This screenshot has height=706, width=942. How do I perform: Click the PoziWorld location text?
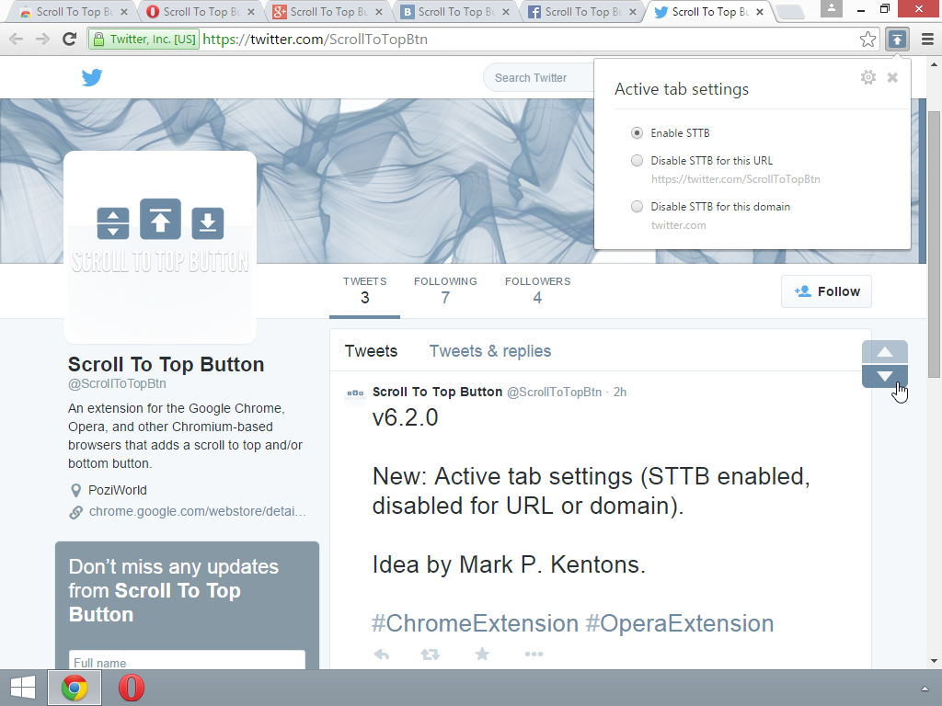pyautogui.click(x=117, y=491)
